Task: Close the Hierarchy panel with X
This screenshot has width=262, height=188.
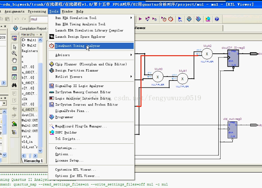Action: tap(41, 34)
